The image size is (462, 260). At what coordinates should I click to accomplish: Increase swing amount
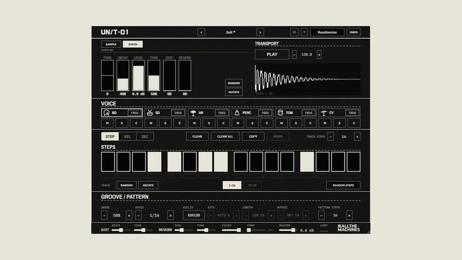click(129, 215)
